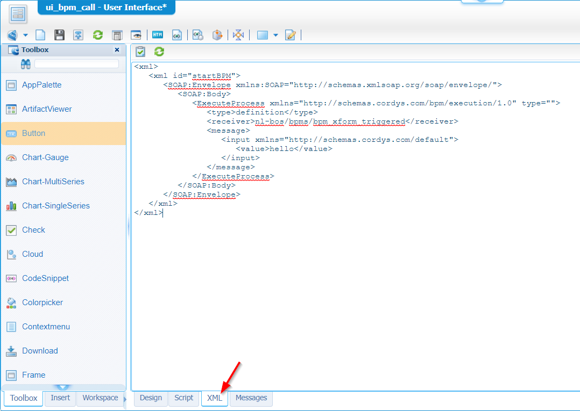Click the HTM toolbar icon
This screenshot has height=411, width=580.
point(157,35)
